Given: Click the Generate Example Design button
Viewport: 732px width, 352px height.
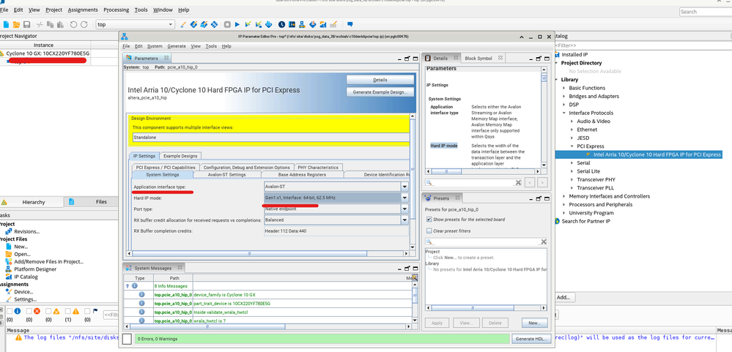Looking at the screenshot, I should 380,92.
